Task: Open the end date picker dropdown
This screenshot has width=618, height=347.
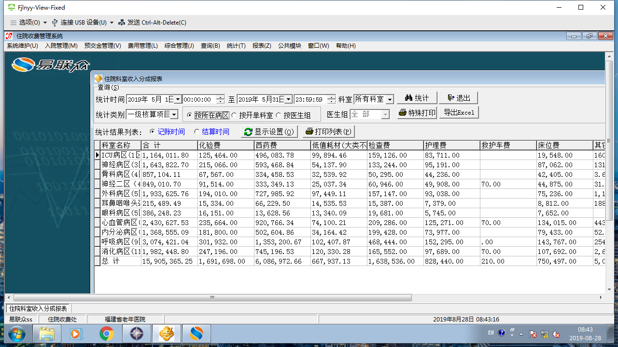Action: pos(289,99)
